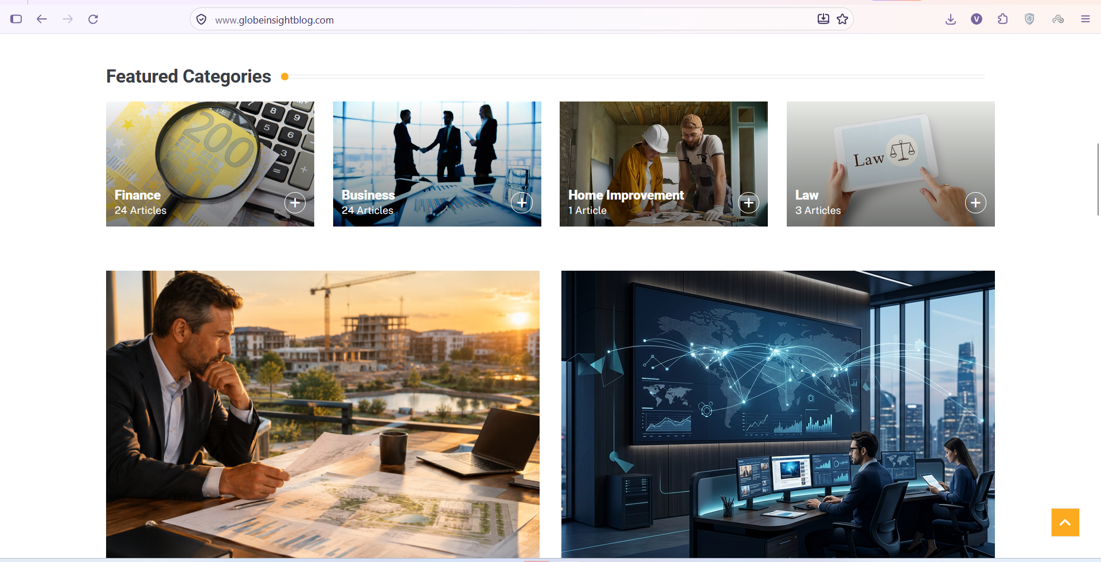
Task: Open the Home Improvement category link
Action: point(626,195)
